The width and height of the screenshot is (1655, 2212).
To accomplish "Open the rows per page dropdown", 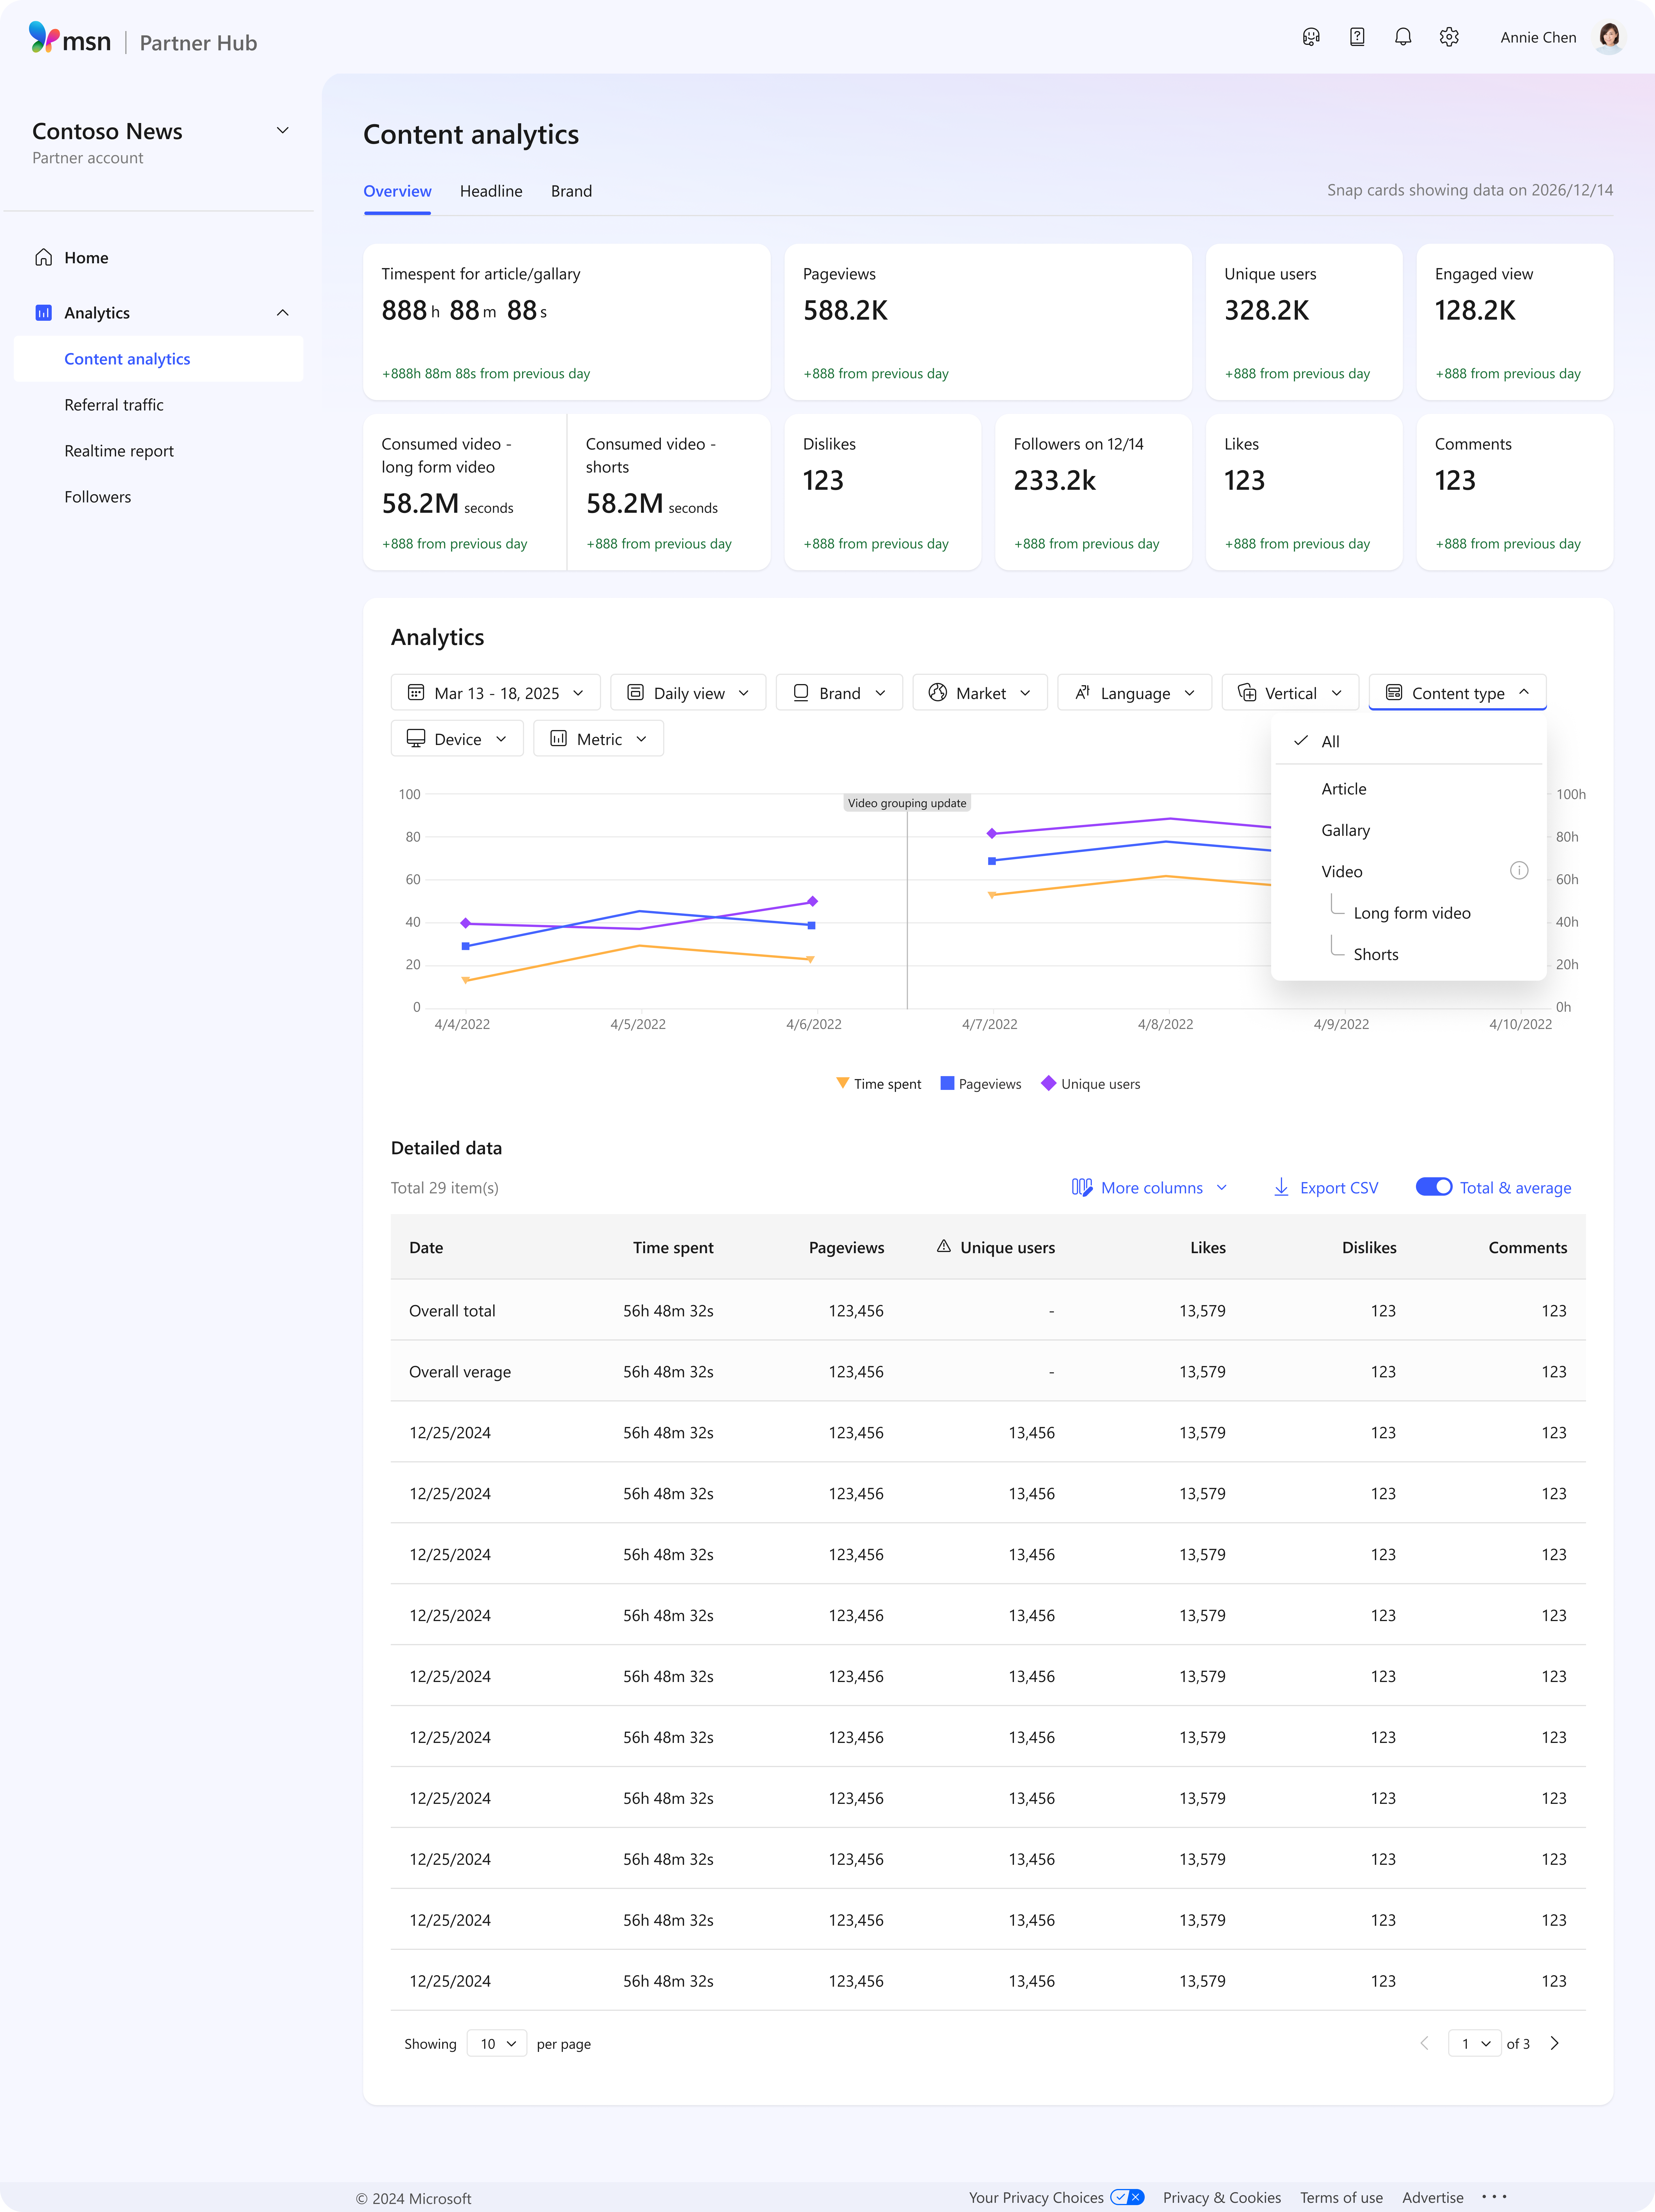I will [497, 2043].
